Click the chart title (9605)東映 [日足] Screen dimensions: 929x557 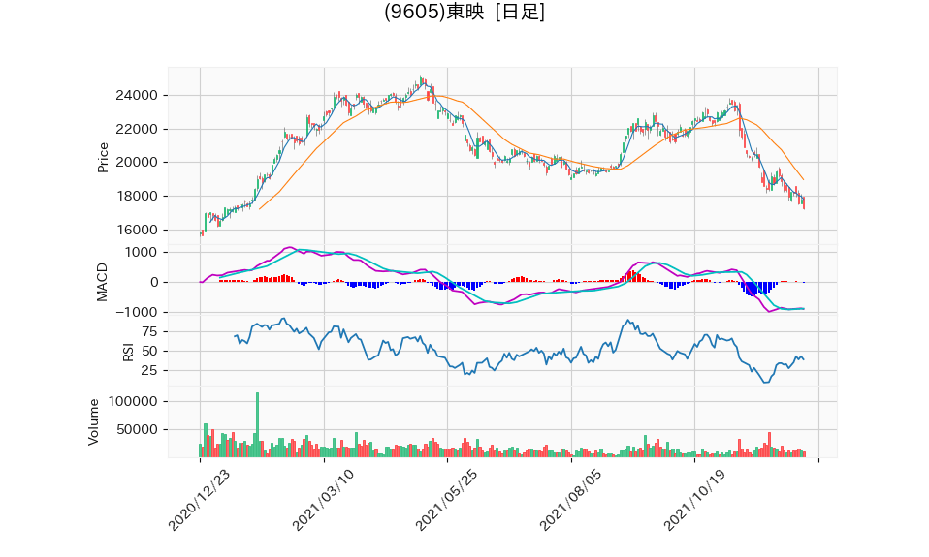pyautogui.click(x=464, y=12)
